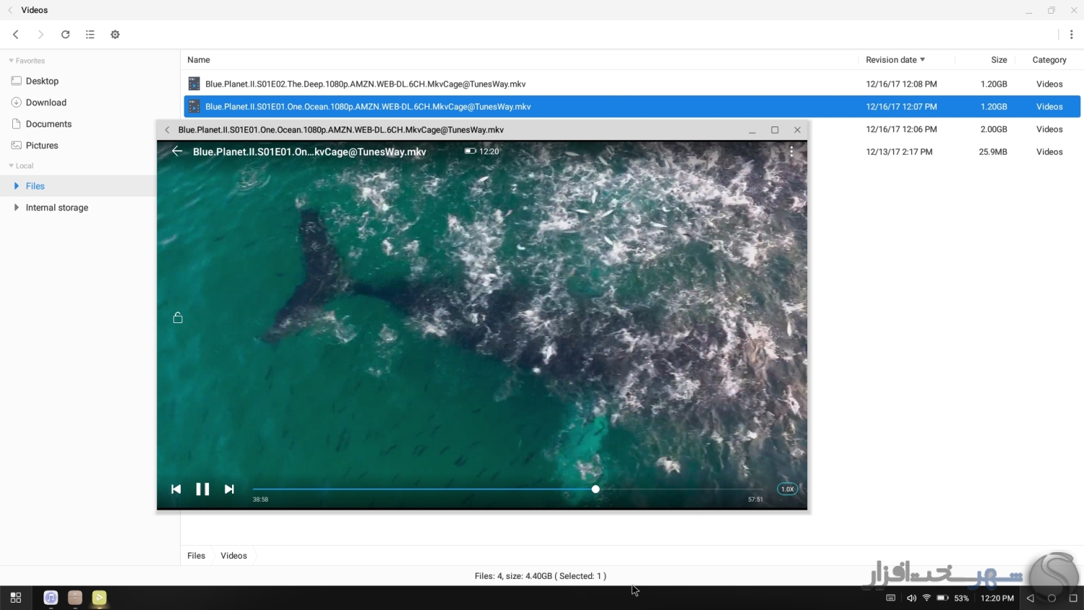
Task: Open keyboard tray icon
Action: click(x=890, y=598)
